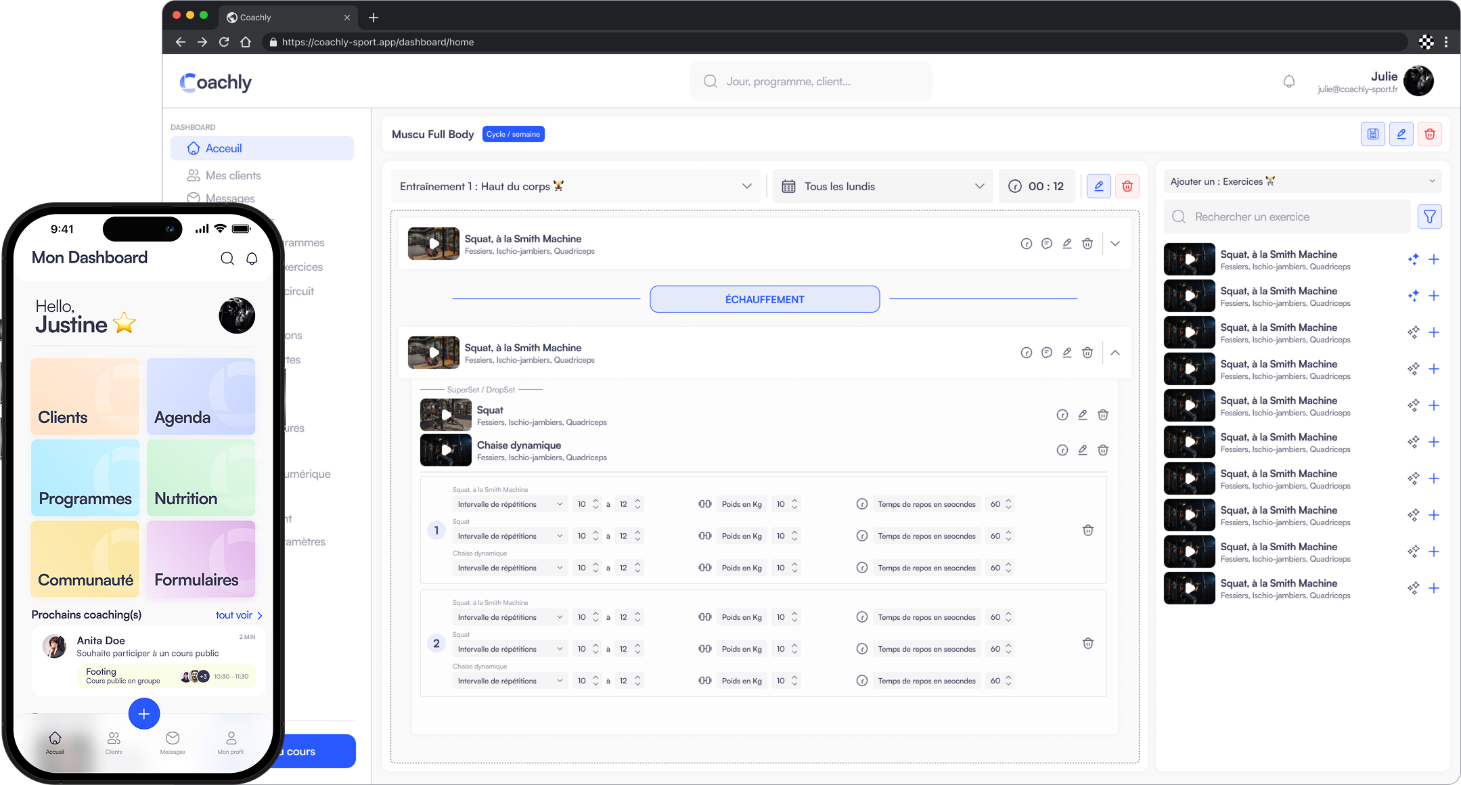Open the exercise filter panel
The image size is (1461, 785).
point(1430,217)
